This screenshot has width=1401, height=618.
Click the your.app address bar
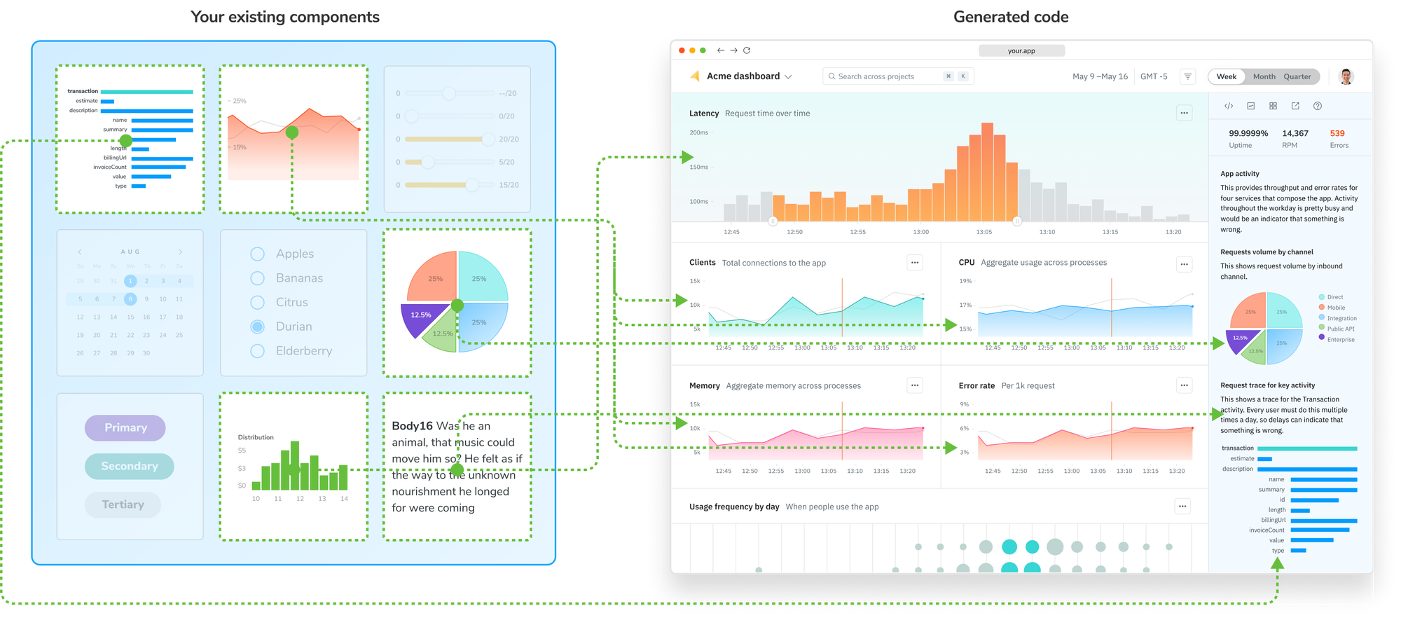(x=1021, y=50)
